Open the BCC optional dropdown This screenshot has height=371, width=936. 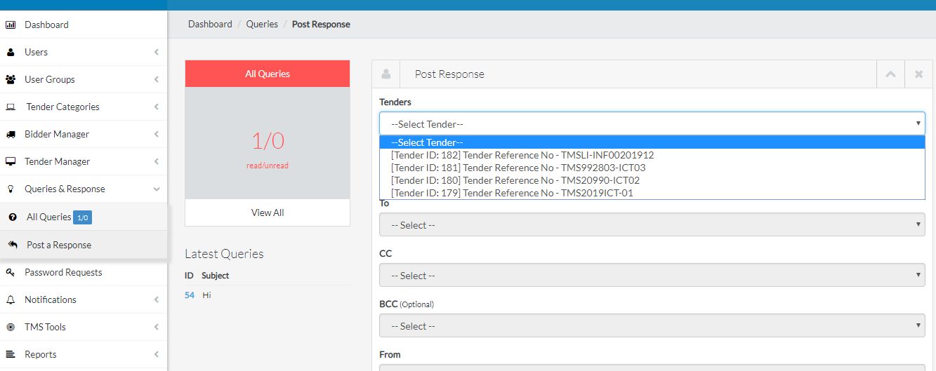pyautogui.click(x=652, y=325)
